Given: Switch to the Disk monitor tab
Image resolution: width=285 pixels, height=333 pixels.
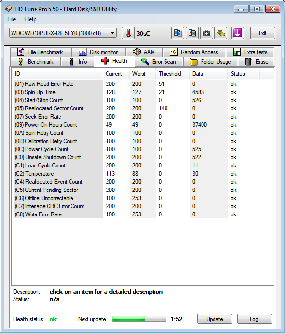Looking at the screenshot, I should point(98,52).
